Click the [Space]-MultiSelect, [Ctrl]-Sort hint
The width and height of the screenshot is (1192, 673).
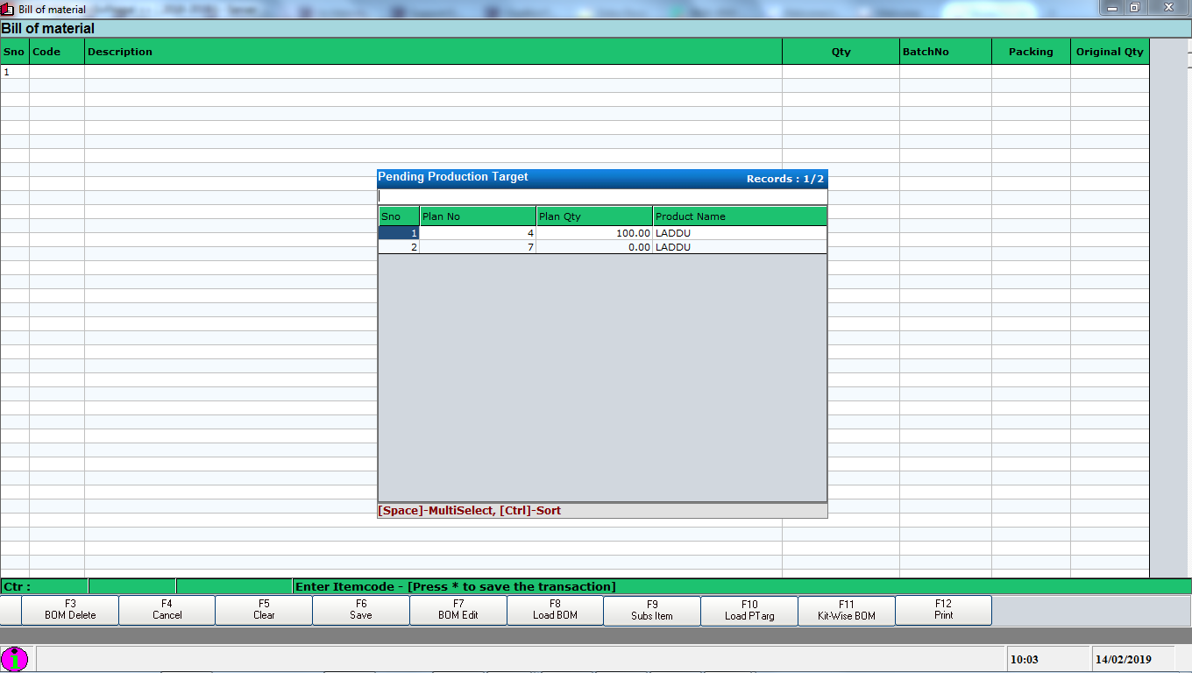click(x=470, y=511)
